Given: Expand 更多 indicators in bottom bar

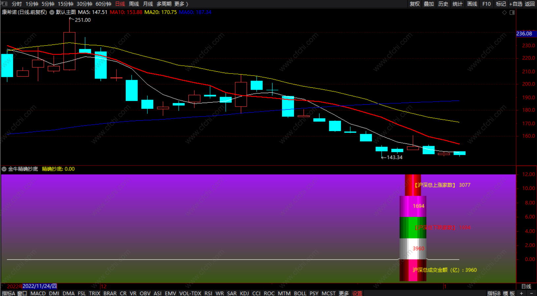Looking at the screenshot, I should click(344, 293).
